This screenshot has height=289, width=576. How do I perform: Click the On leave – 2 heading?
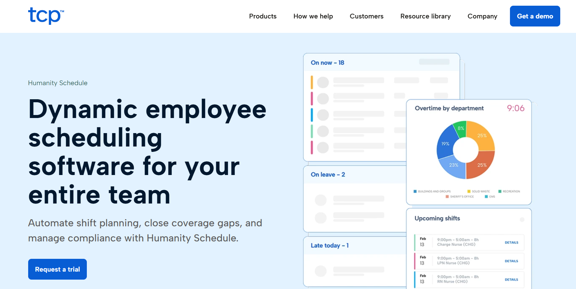328,174
